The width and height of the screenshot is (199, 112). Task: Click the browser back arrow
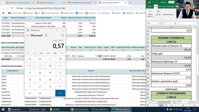tap(3, 8)
